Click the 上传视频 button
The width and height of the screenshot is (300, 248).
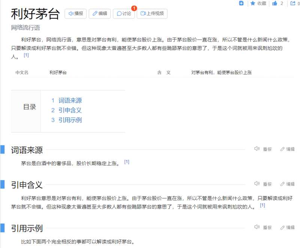click(152, 13)
